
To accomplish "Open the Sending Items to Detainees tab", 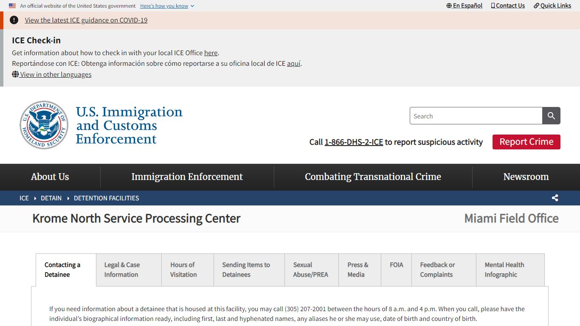I will click(249, 270).
